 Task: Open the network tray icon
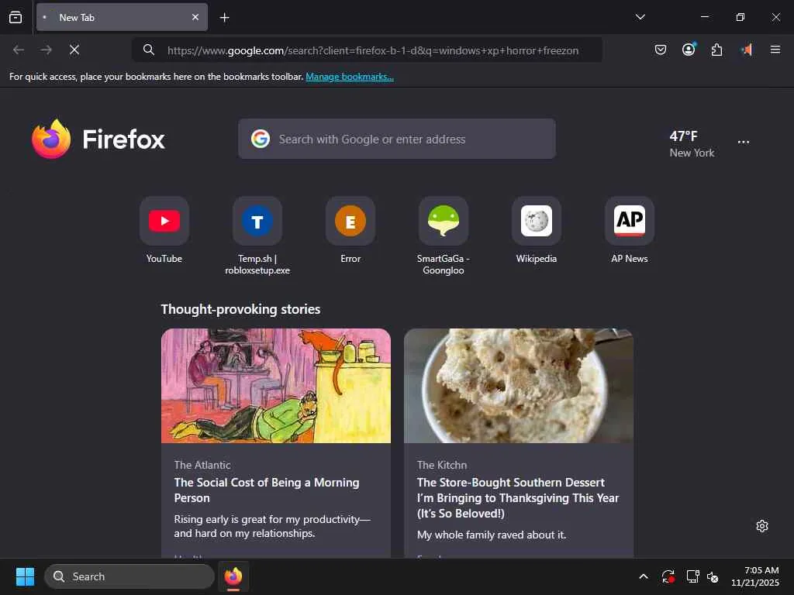pos(692,576)
